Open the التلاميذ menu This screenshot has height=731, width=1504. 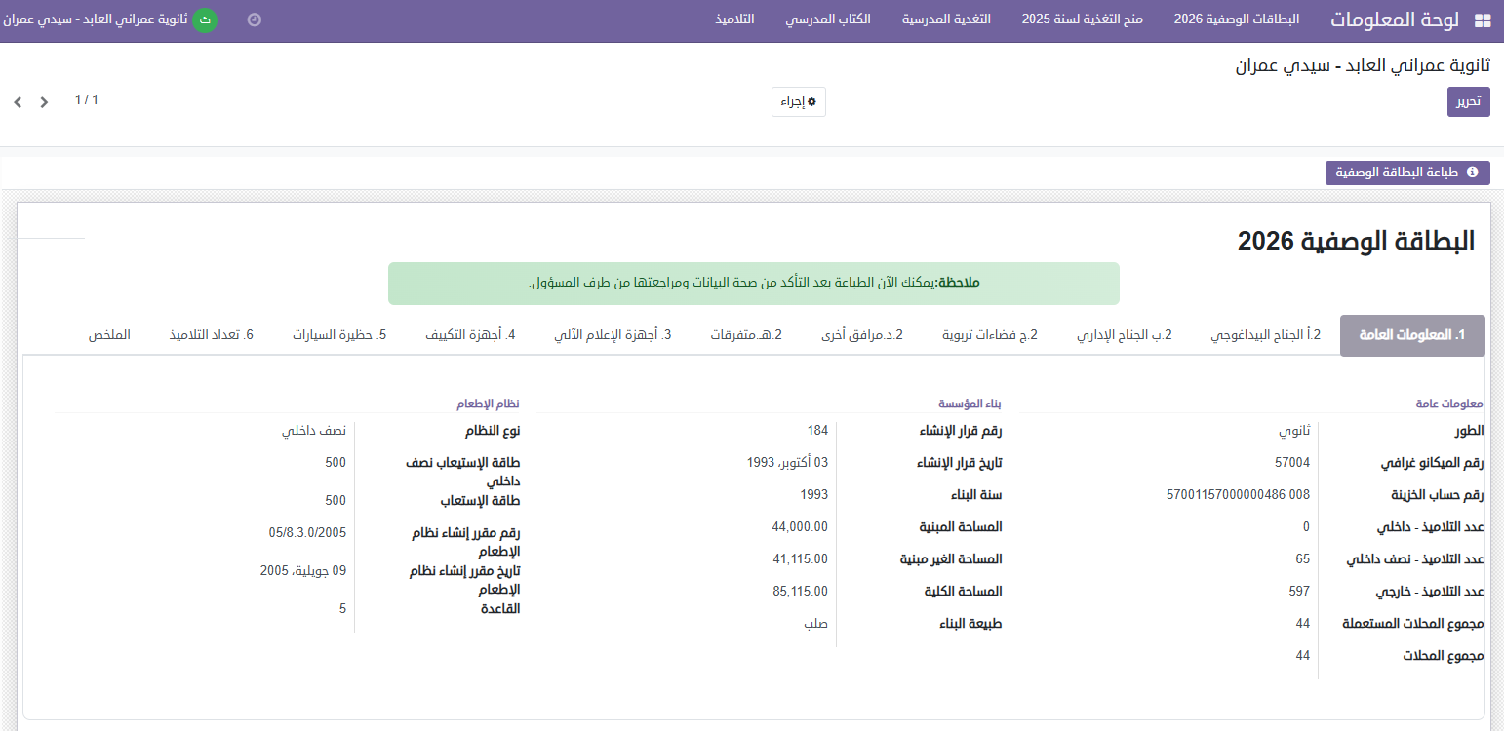click(x=734, y=19)
